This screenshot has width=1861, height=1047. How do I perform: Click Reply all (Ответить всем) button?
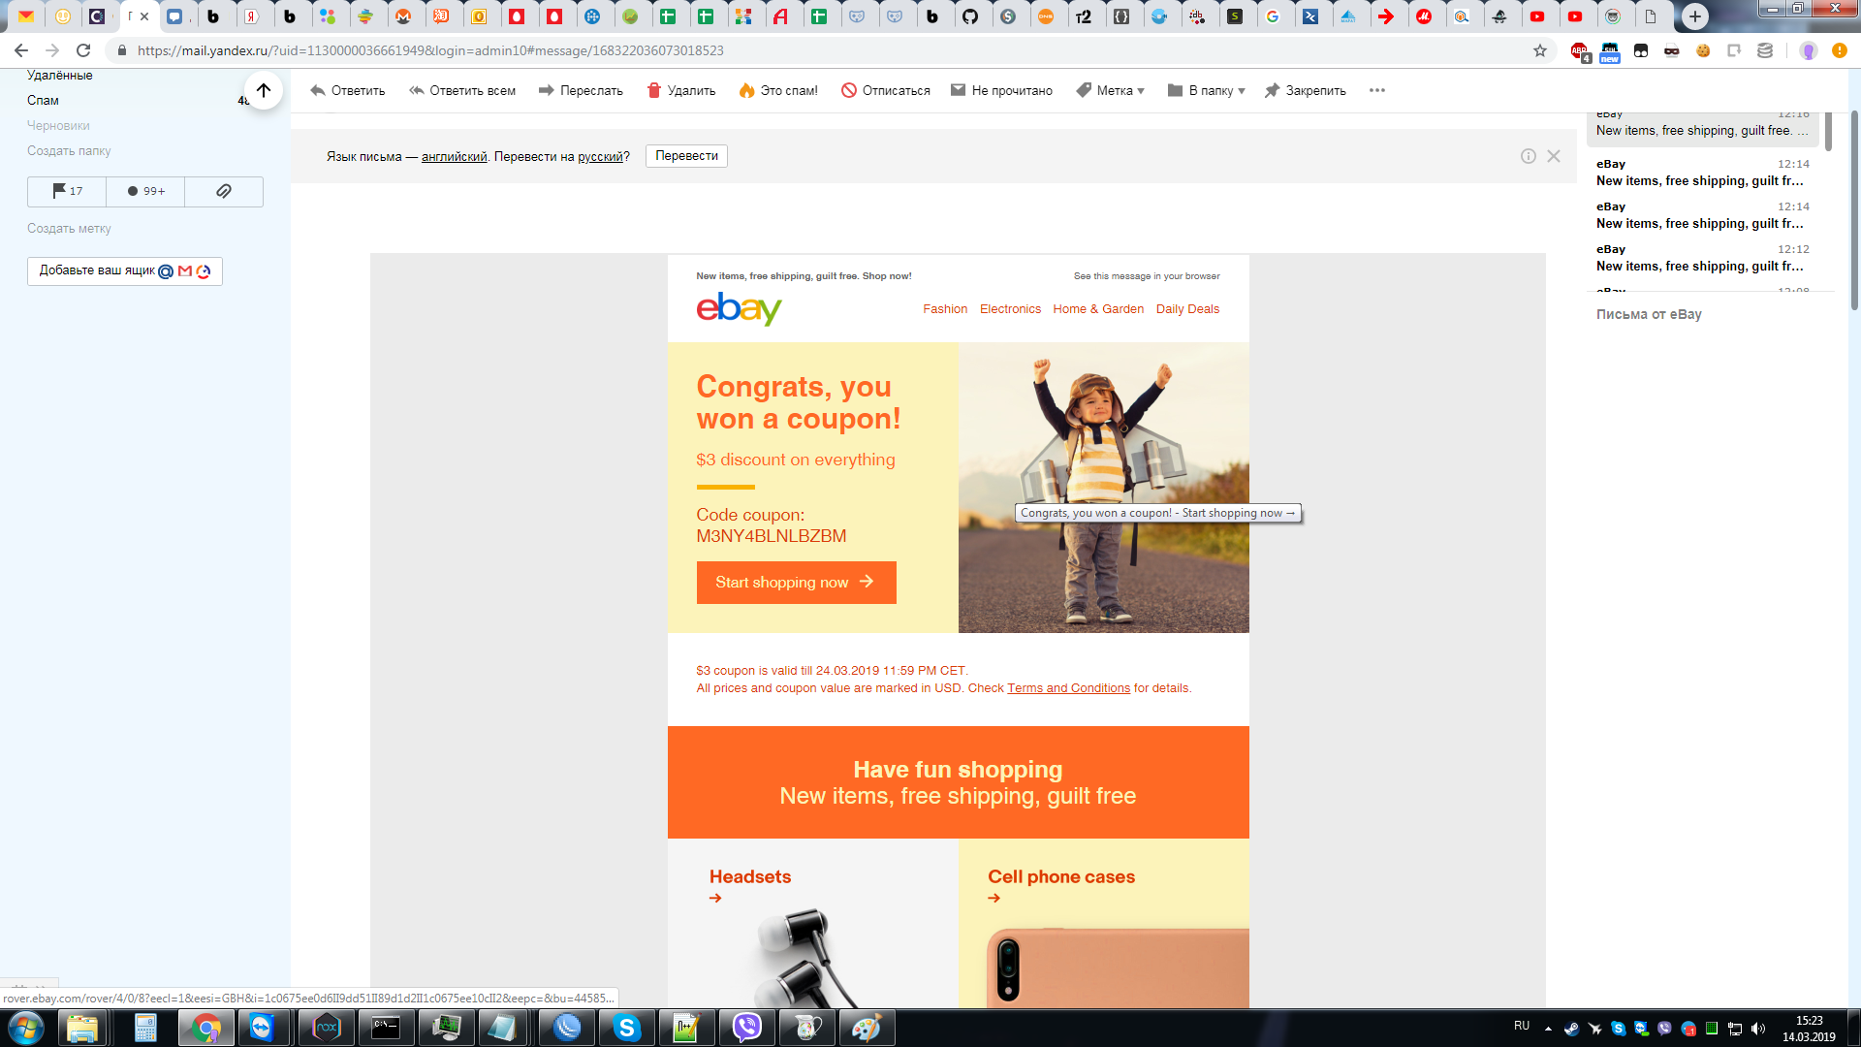[461, 90]
